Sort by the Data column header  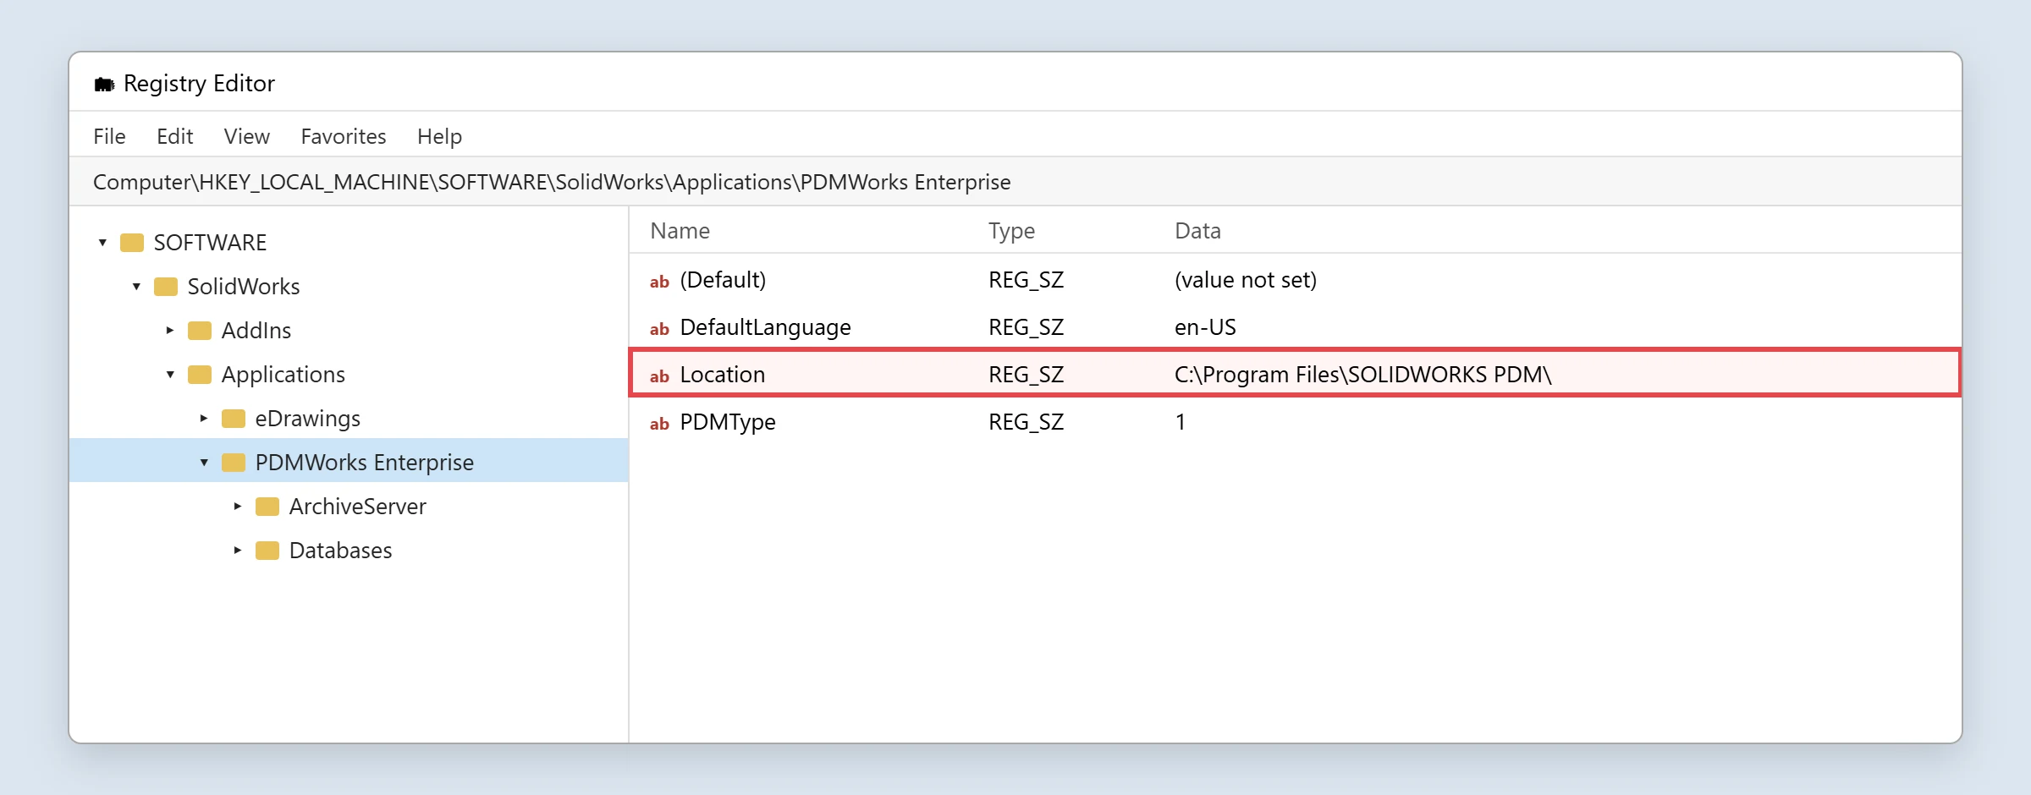coord(1198,231)
